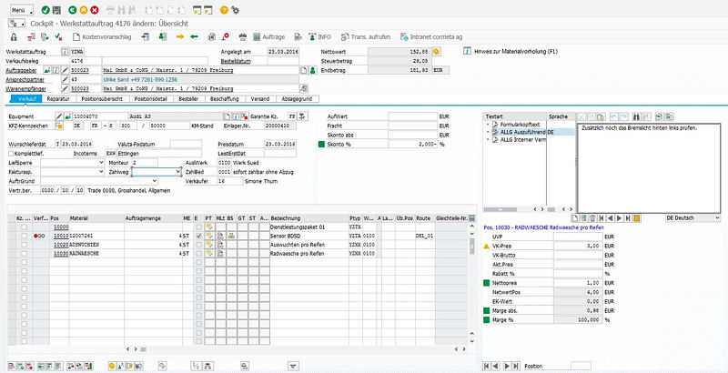Click the Intranet cormeta ag button
The height and width of the screenshot is (373, 728).
[x=429, y=36]
